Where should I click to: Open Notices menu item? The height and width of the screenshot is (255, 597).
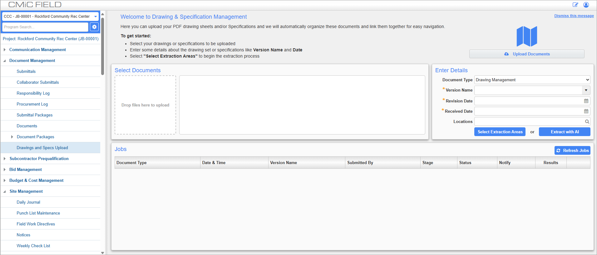click(x=23, y=235)
